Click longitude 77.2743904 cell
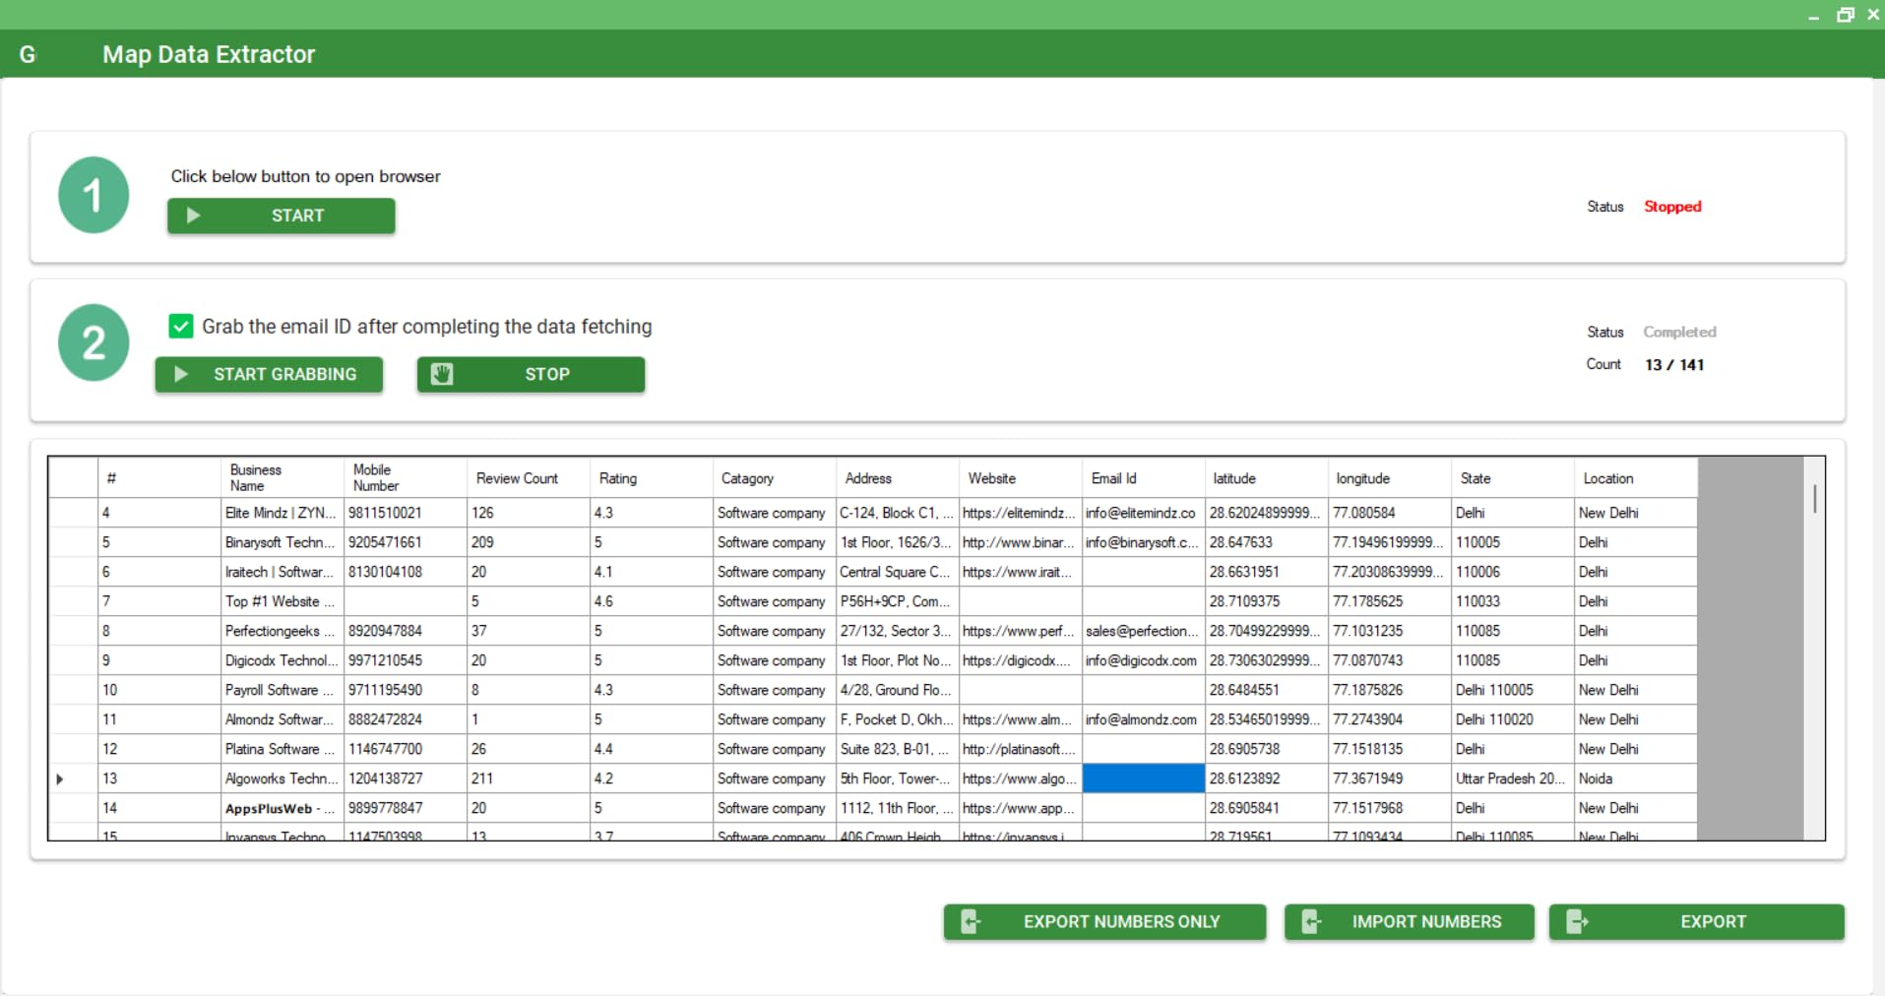Image resolution: width=1885 pixels, height=996 pixels. tap(1390, 719)
